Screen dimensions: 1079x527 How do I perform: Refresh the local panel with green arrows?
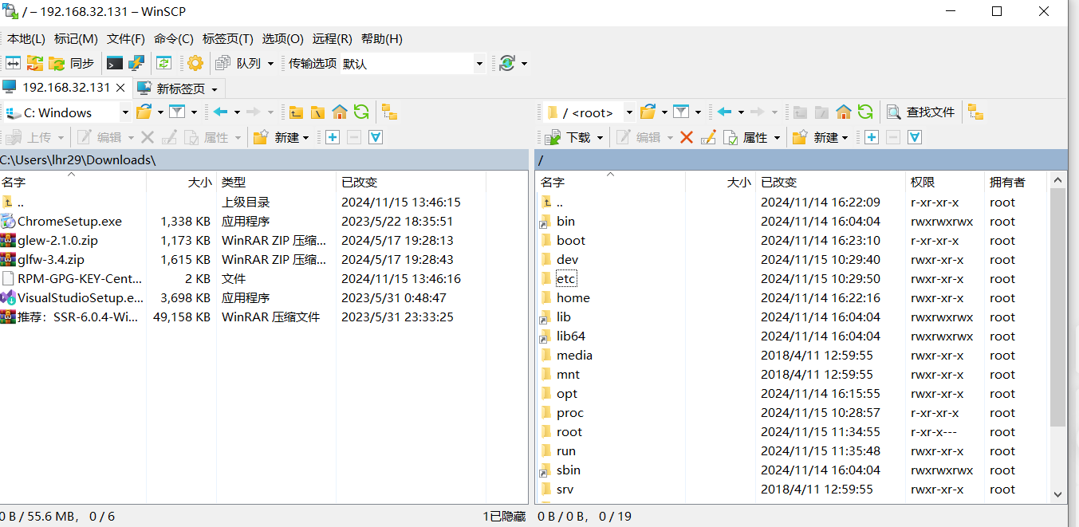coord(361,112)
